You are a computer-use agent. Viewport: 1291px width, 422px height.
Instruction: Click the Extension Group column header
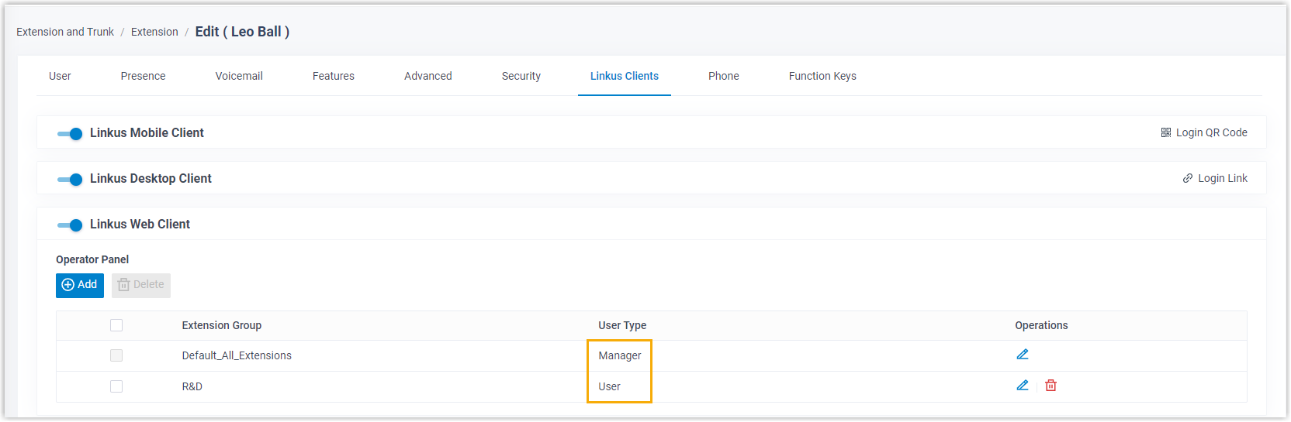click(x=222, y=325)
